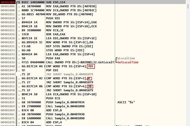The height and width of the screenshot is (126, 190).
Task: Select the ADD ESP,4 instruction
Action: [x=54, y=123]
